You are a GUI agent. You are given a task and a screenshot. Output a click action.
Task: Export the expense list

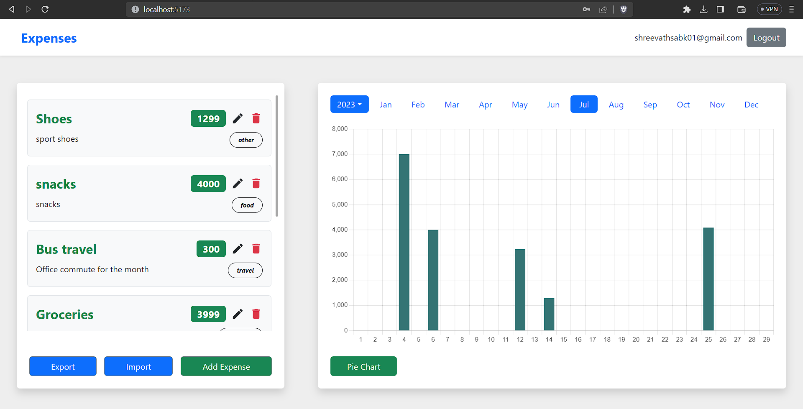[x=63, y=366]
